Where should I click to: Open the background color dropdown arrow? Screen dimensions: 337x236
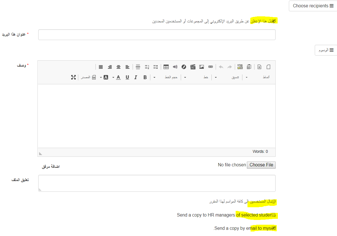coord(101,77)
